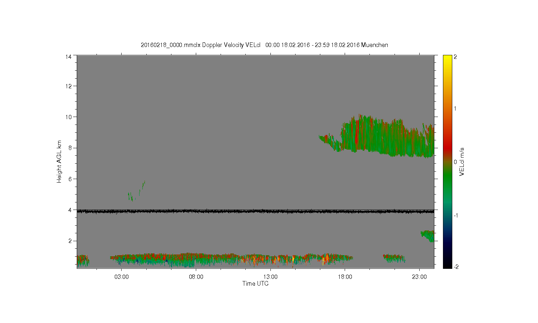
Task: Click the colorbar value label '1'
Action: pyautogui.click(x=456, y=109)
